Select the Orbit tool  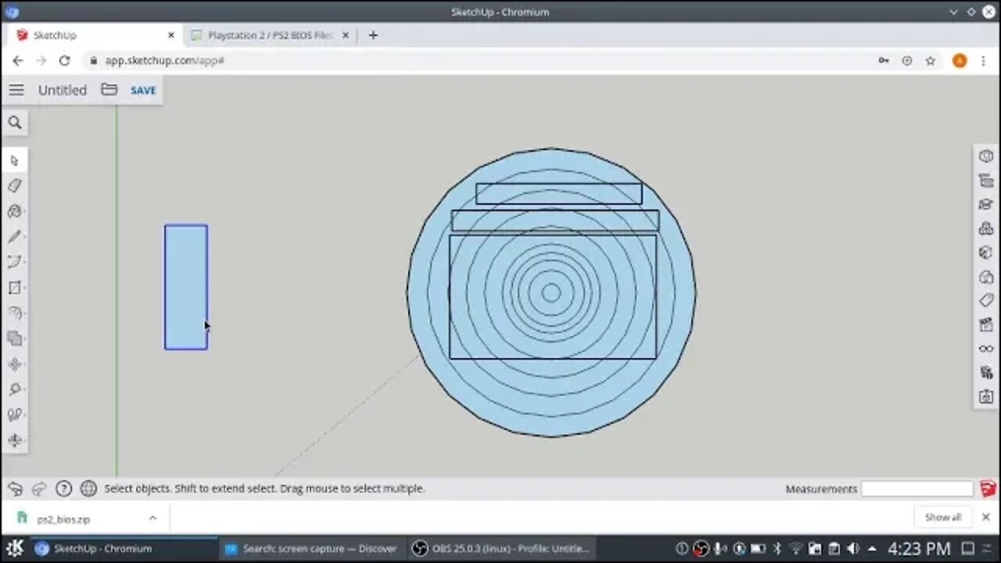click(x=14, y=440)
